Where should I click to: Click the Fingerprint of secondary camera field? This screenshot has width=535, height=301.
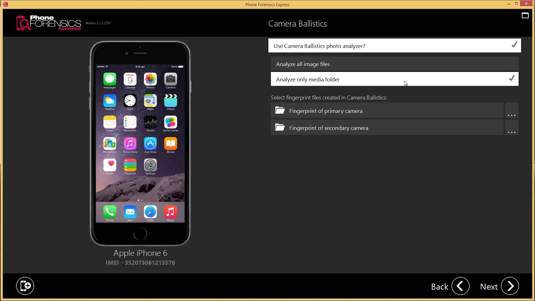point(387,128)
